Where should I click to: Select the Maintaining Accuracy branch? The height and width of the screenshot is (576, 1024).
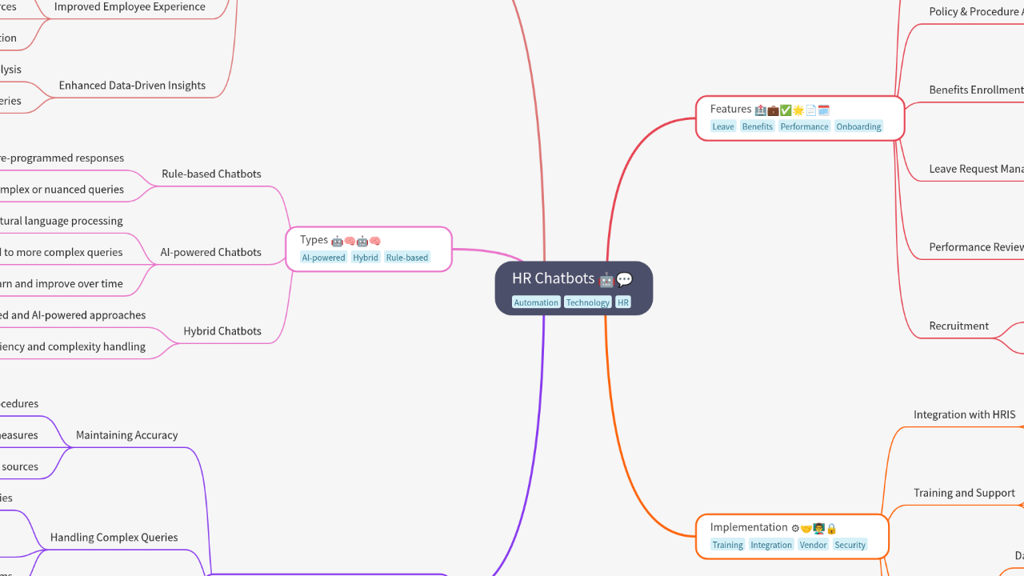[x=126, y=435]
